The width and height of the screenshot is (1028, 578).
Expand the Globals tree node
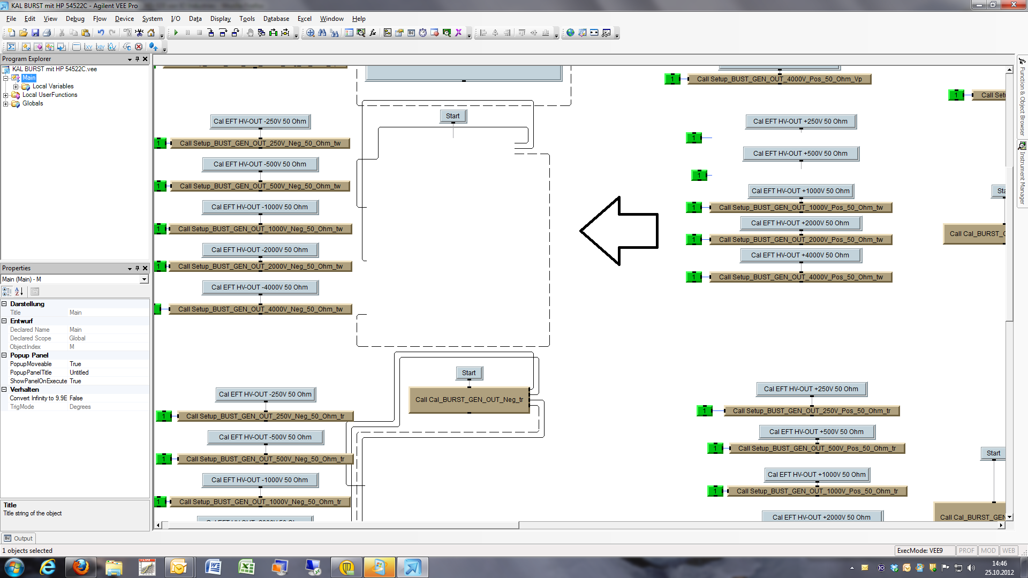(x=6, y=104)
